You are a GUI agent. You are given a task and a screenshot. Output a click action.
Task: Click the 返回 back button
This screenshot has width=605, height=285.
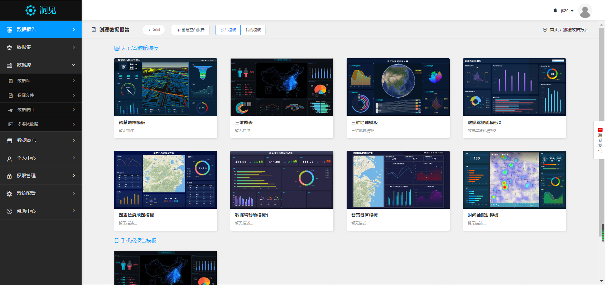(x=154, y=30)
